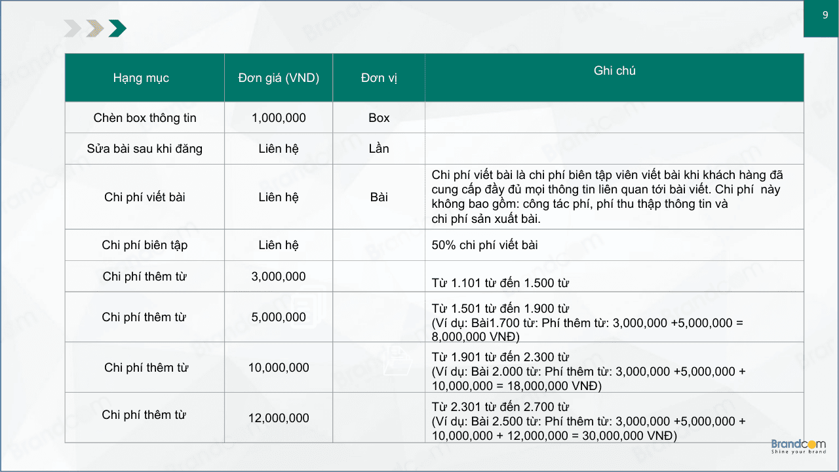Click the "Từ 1.101 từ đến 1.500 từ" note
The image size is (839, 472).
[x=500, y=283]
